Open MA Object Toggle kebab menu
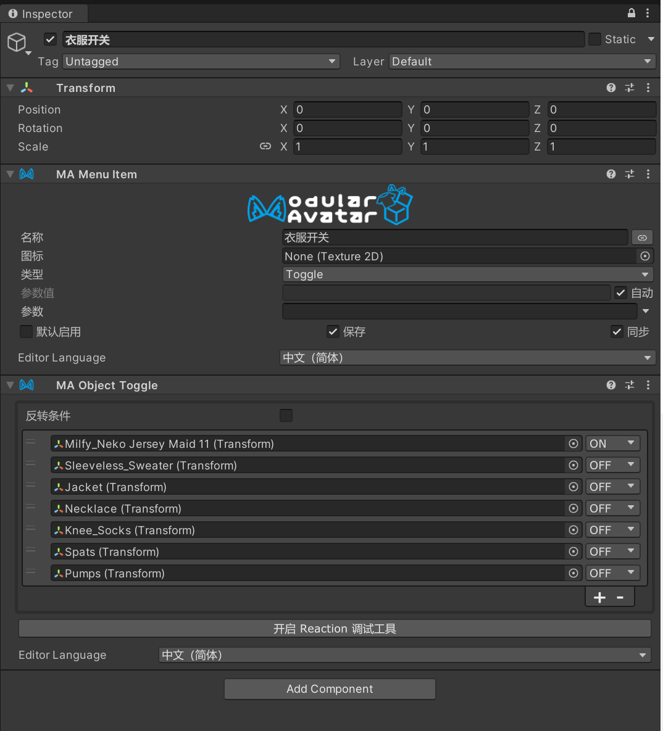 648,385
